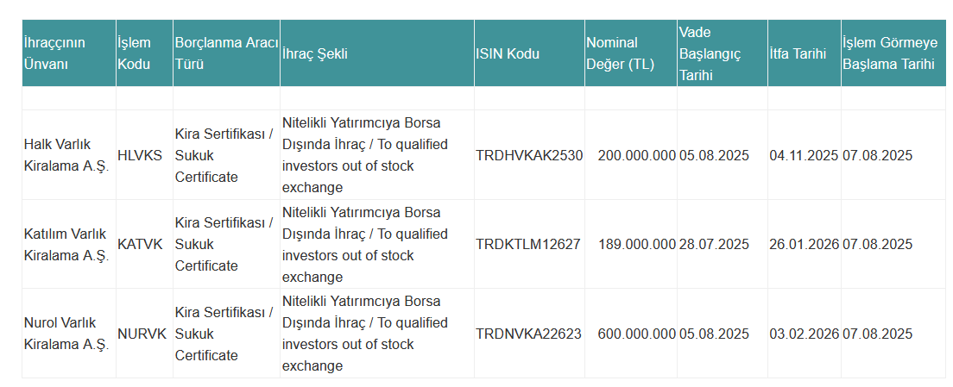Select the Borçlanma Aracı Türü header
Image resolution: width=953 pixels, height=387 pixels.
(x=227, y=53)
